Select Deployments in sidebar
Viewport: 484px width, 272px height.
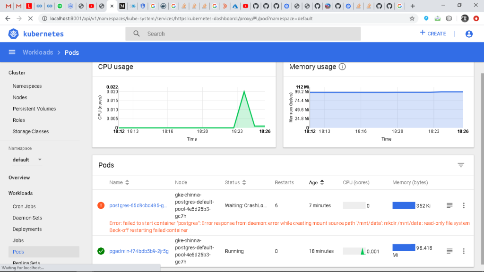click(x=27, y=229)
